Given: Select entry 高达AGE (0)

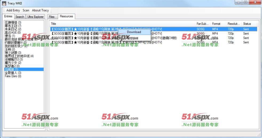Looking at the screenshot, I should point(13,33).
